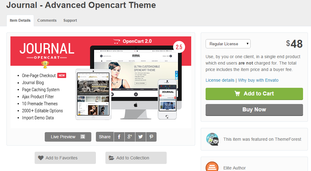311x171 pixels.
Task: Click the Elite Author badge icon
Action: 212,167
